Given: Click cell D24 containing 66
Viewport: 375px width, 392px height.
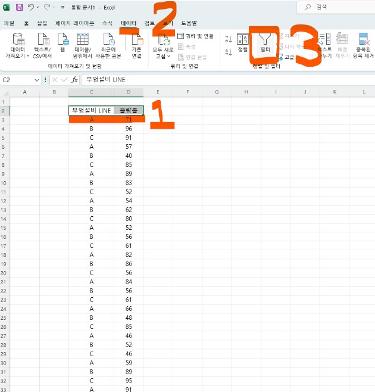Looking at the screenshot, I should 129,309.
